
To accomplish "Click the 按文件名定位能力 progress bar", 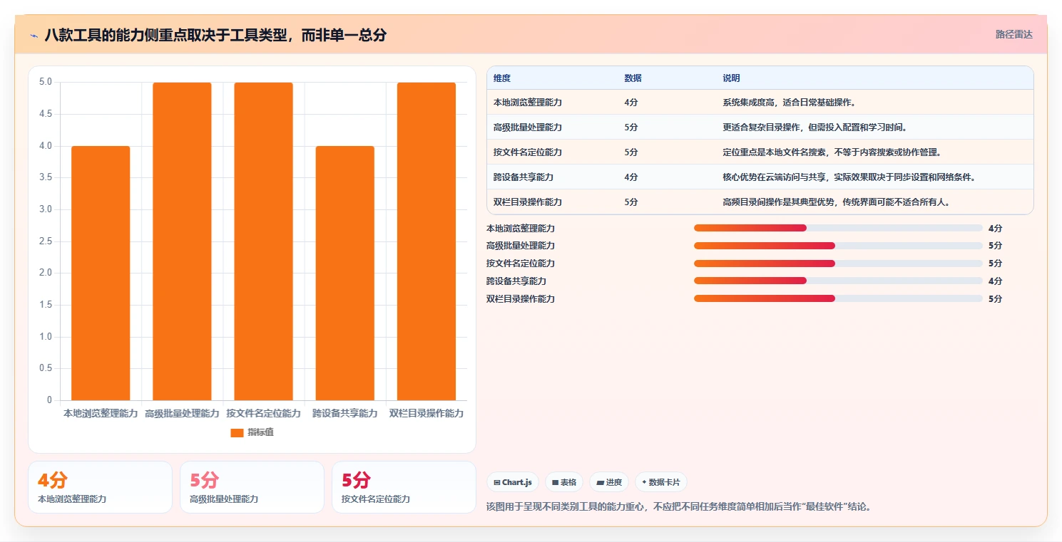I will pos(838,264).
